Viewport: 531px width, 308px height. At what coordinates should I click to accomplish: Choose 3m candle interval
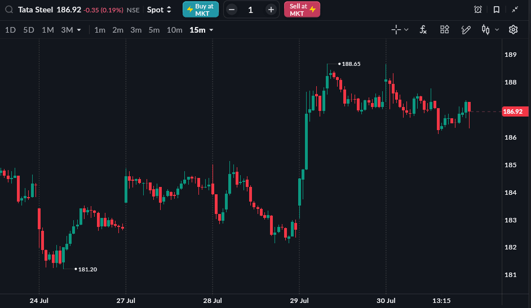pyautogui.click(x=136, y=30)
